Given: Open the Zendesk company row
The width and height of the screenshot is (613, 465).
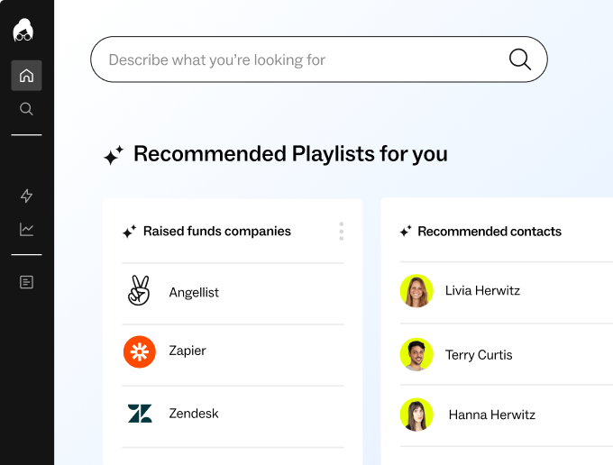Looking at the screenshot, I should pos(194,414).
